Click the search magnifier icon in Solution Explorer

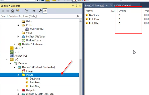[x=78, y=16]
